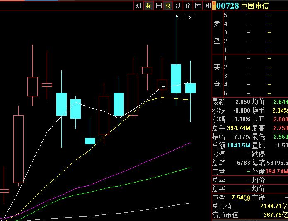Click the 测 toolbar button
288x221 pixels.
pyautogui.click(x=139, y=6)
